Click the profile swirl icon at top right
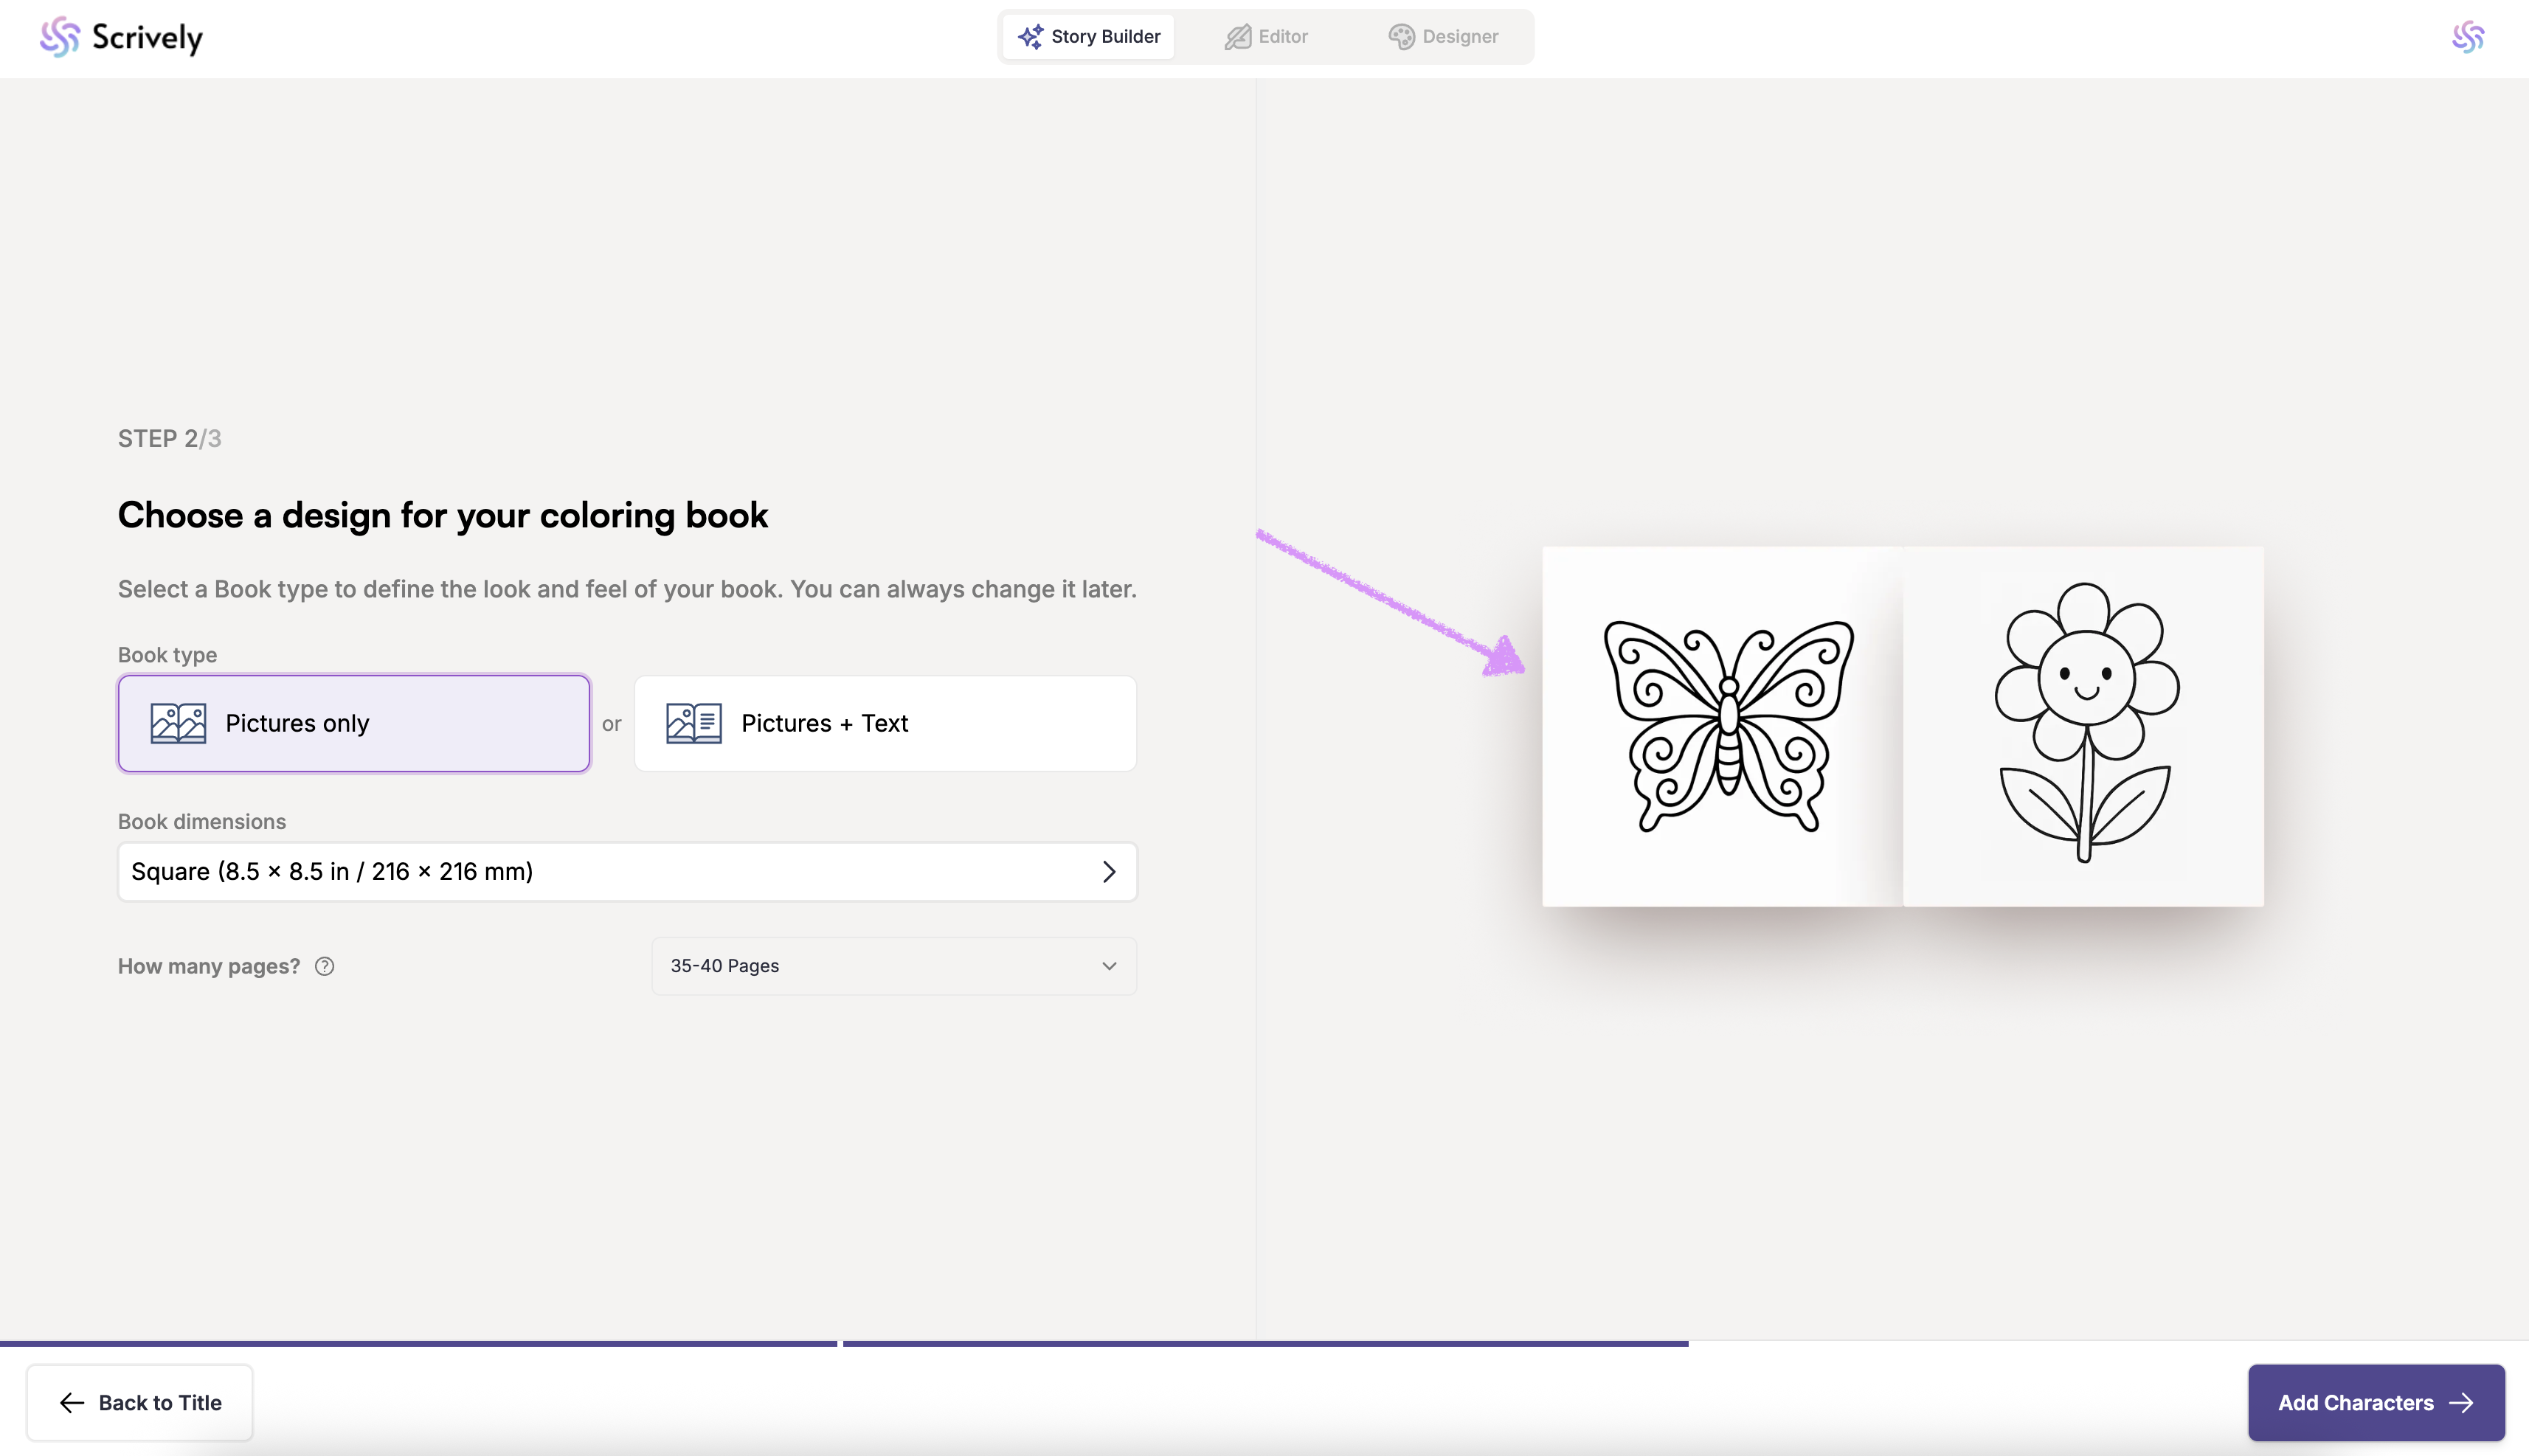 point(2467,37)
